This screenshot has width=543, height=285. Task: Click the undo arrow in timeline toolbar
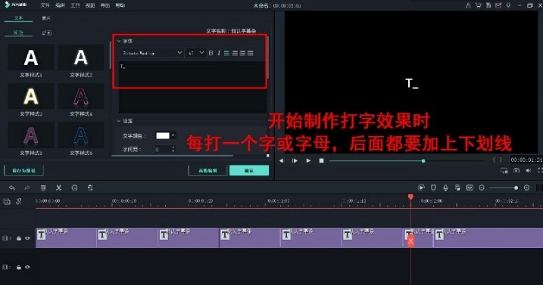click(x=12, y=187)
